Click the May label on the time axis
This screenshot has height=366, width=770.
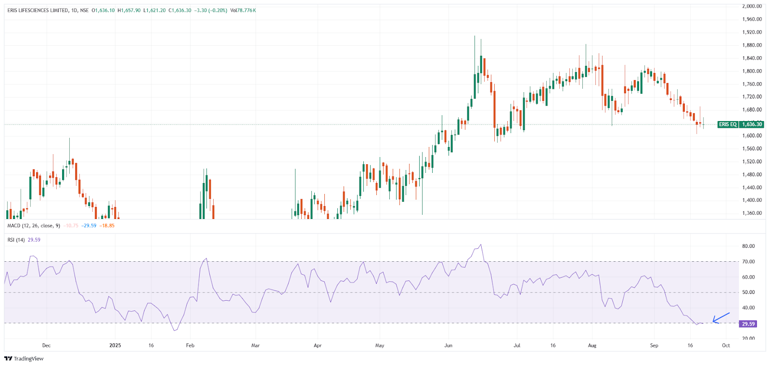pyautogui.click(x=380, y=345)
